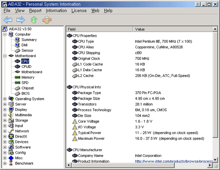Select the Chipset icon in tree

click(x=17, y=88)
